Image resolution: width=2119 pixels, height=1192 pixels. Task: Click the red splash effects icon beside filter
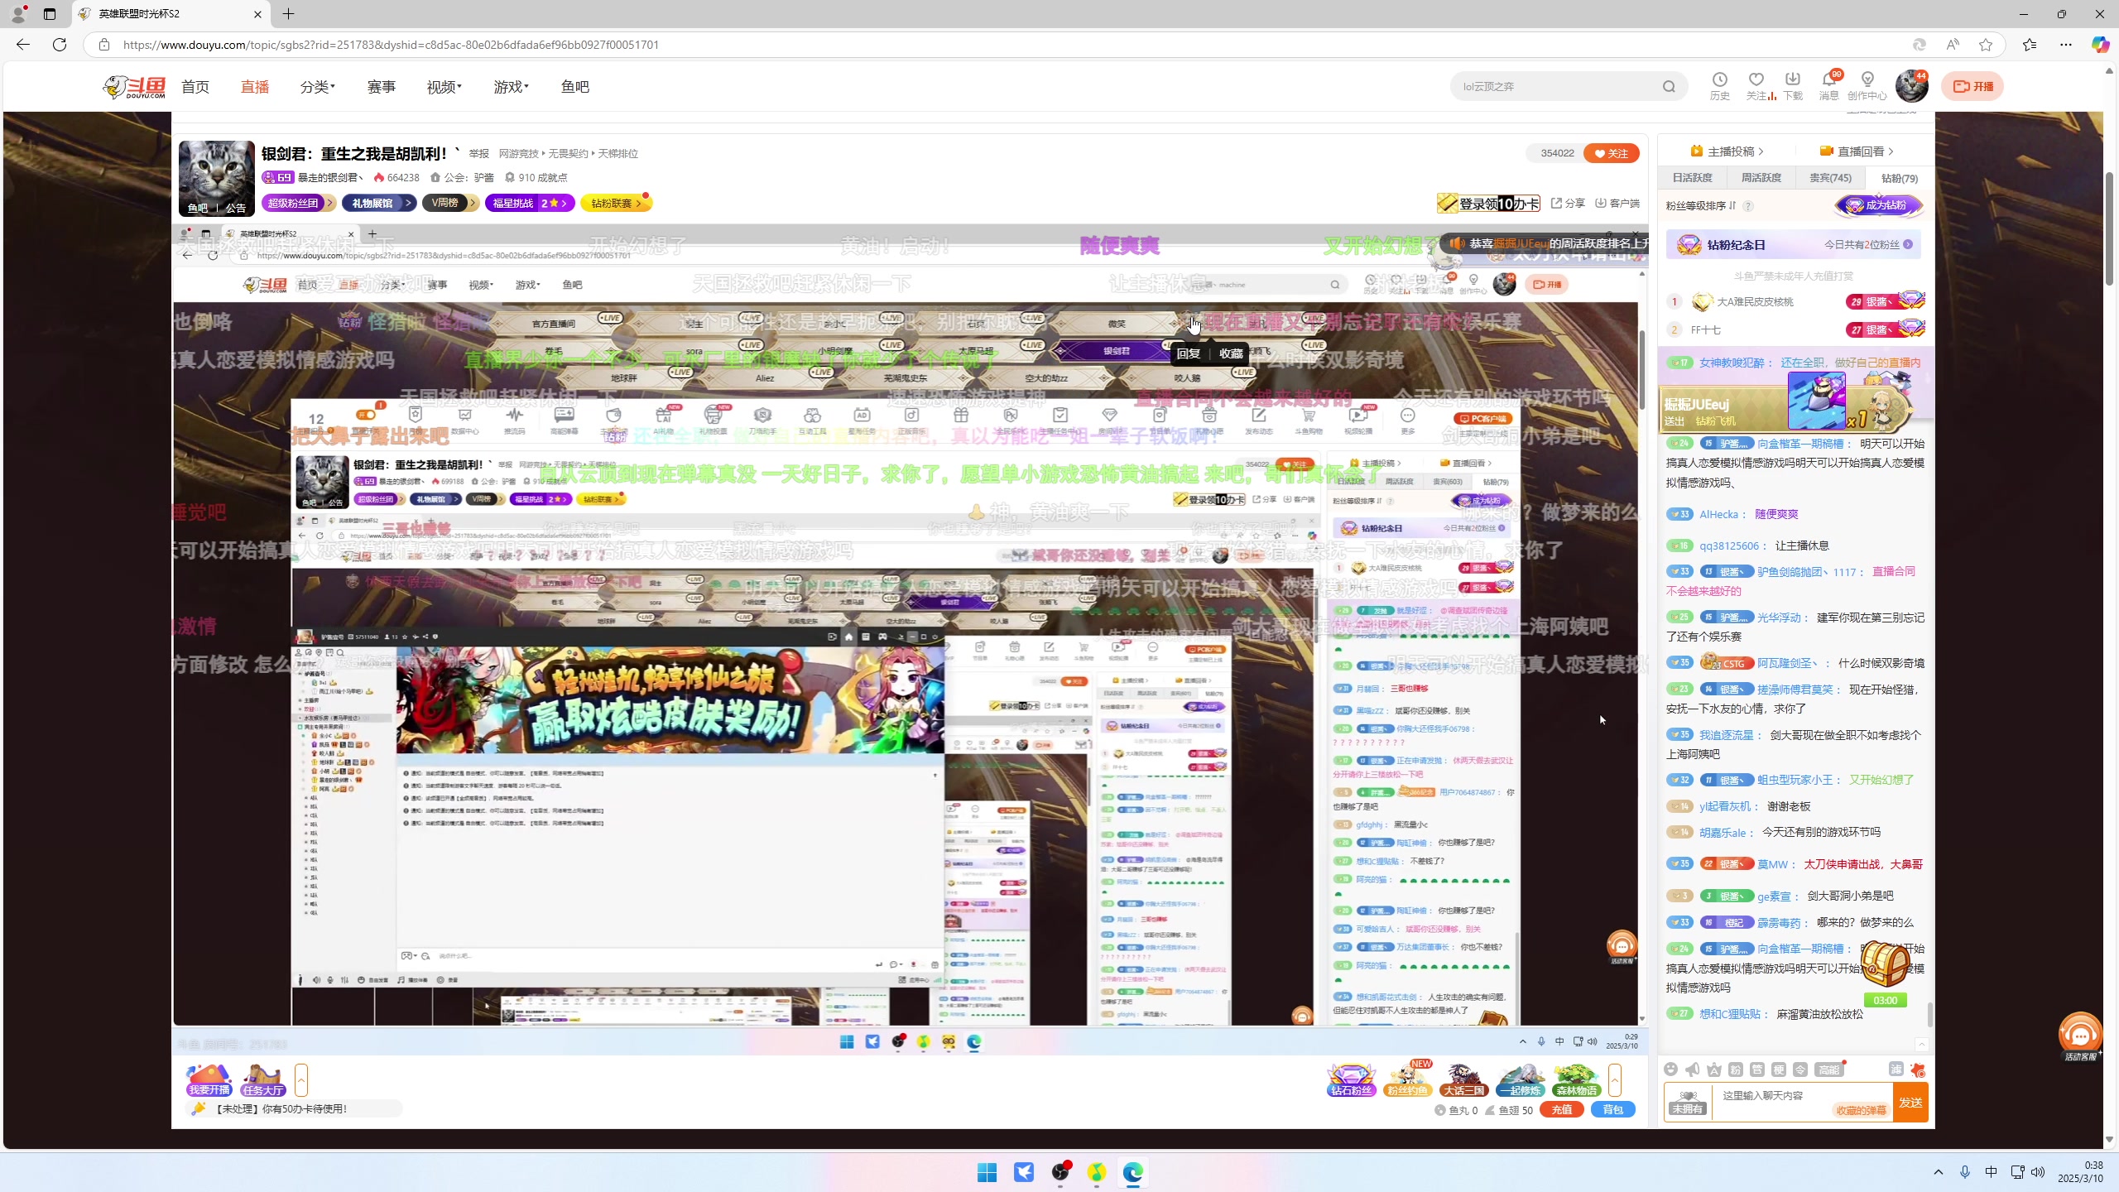click(1917, 1069)
